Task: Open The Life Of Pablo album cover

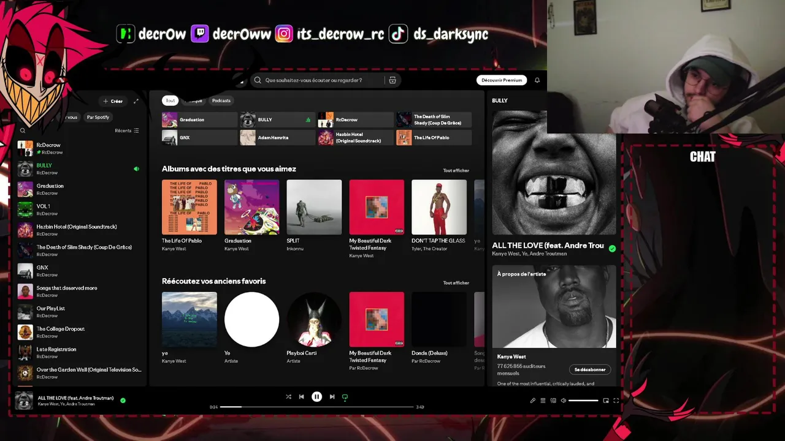Action: [x=190, y=207]
